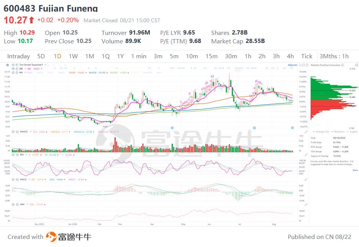Zoom out the chart with minus icon

tap(303, 65)
